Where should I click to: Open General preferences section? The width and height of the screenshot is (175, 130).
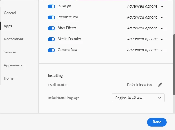pyautogui.click(x=10, y=13)
